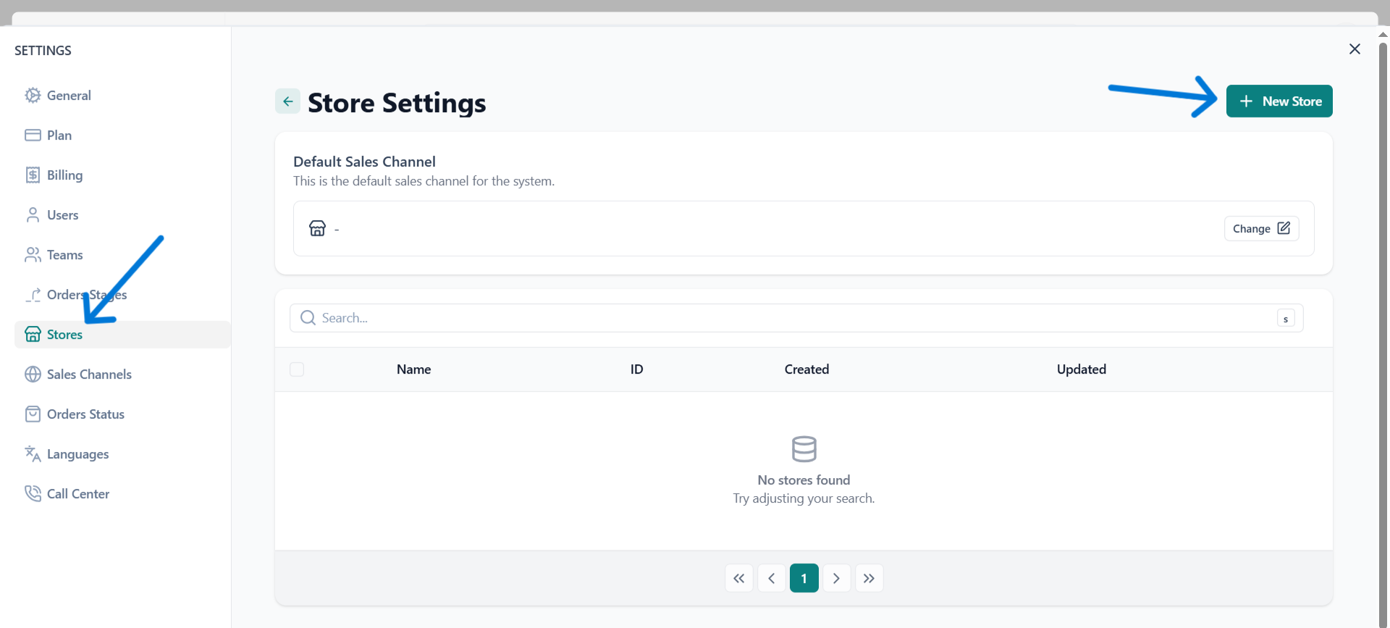Open the Teams settings section

(x=64, y=255)
